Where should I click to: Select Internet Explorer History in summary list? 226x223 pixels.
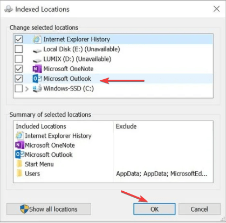(58, 136)
